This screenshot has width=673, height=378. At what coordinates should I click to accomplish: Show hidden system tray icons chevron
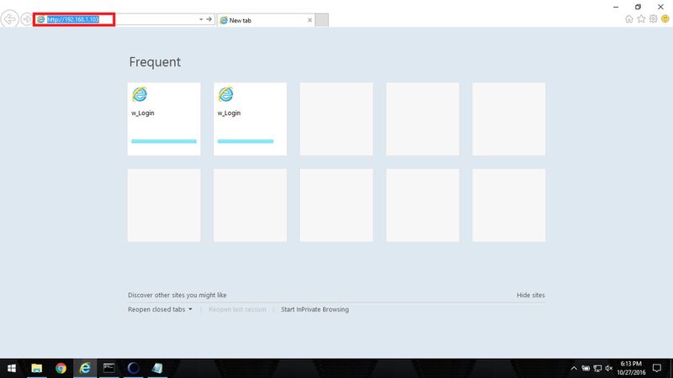(574, 368)
